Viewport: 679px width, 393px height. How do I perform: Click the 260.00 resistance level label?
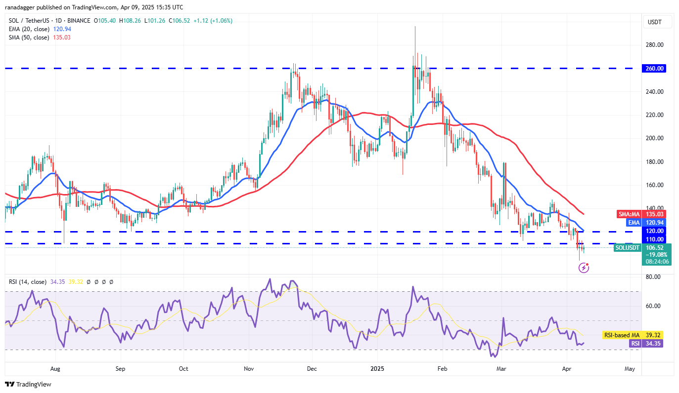tap(653, 69)
